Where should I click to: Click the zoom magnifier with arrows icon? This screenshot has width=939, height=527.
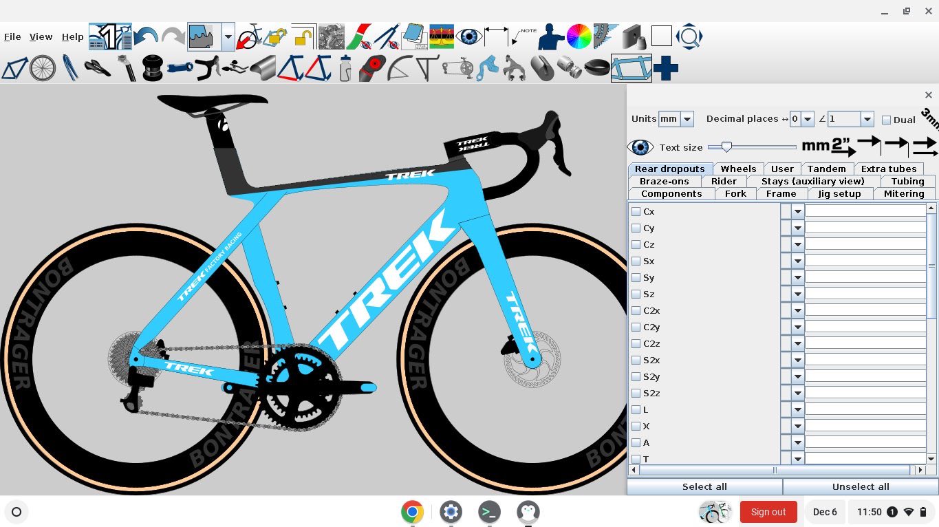[x=689, y=36]
